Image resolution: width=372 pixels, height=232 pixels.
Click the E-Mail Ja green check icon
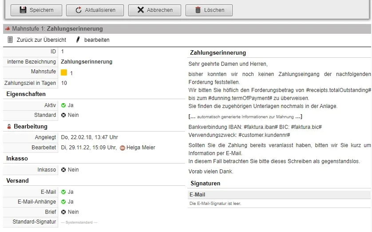[63, 192]
